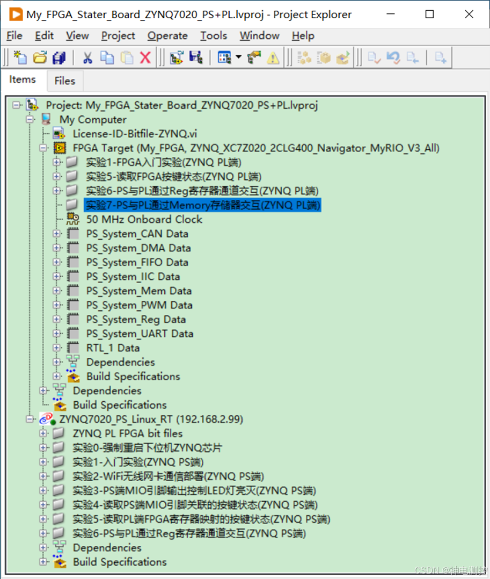Click the Filter View toolbar icon
Screen dimensions: 490x579
[224, 57]
